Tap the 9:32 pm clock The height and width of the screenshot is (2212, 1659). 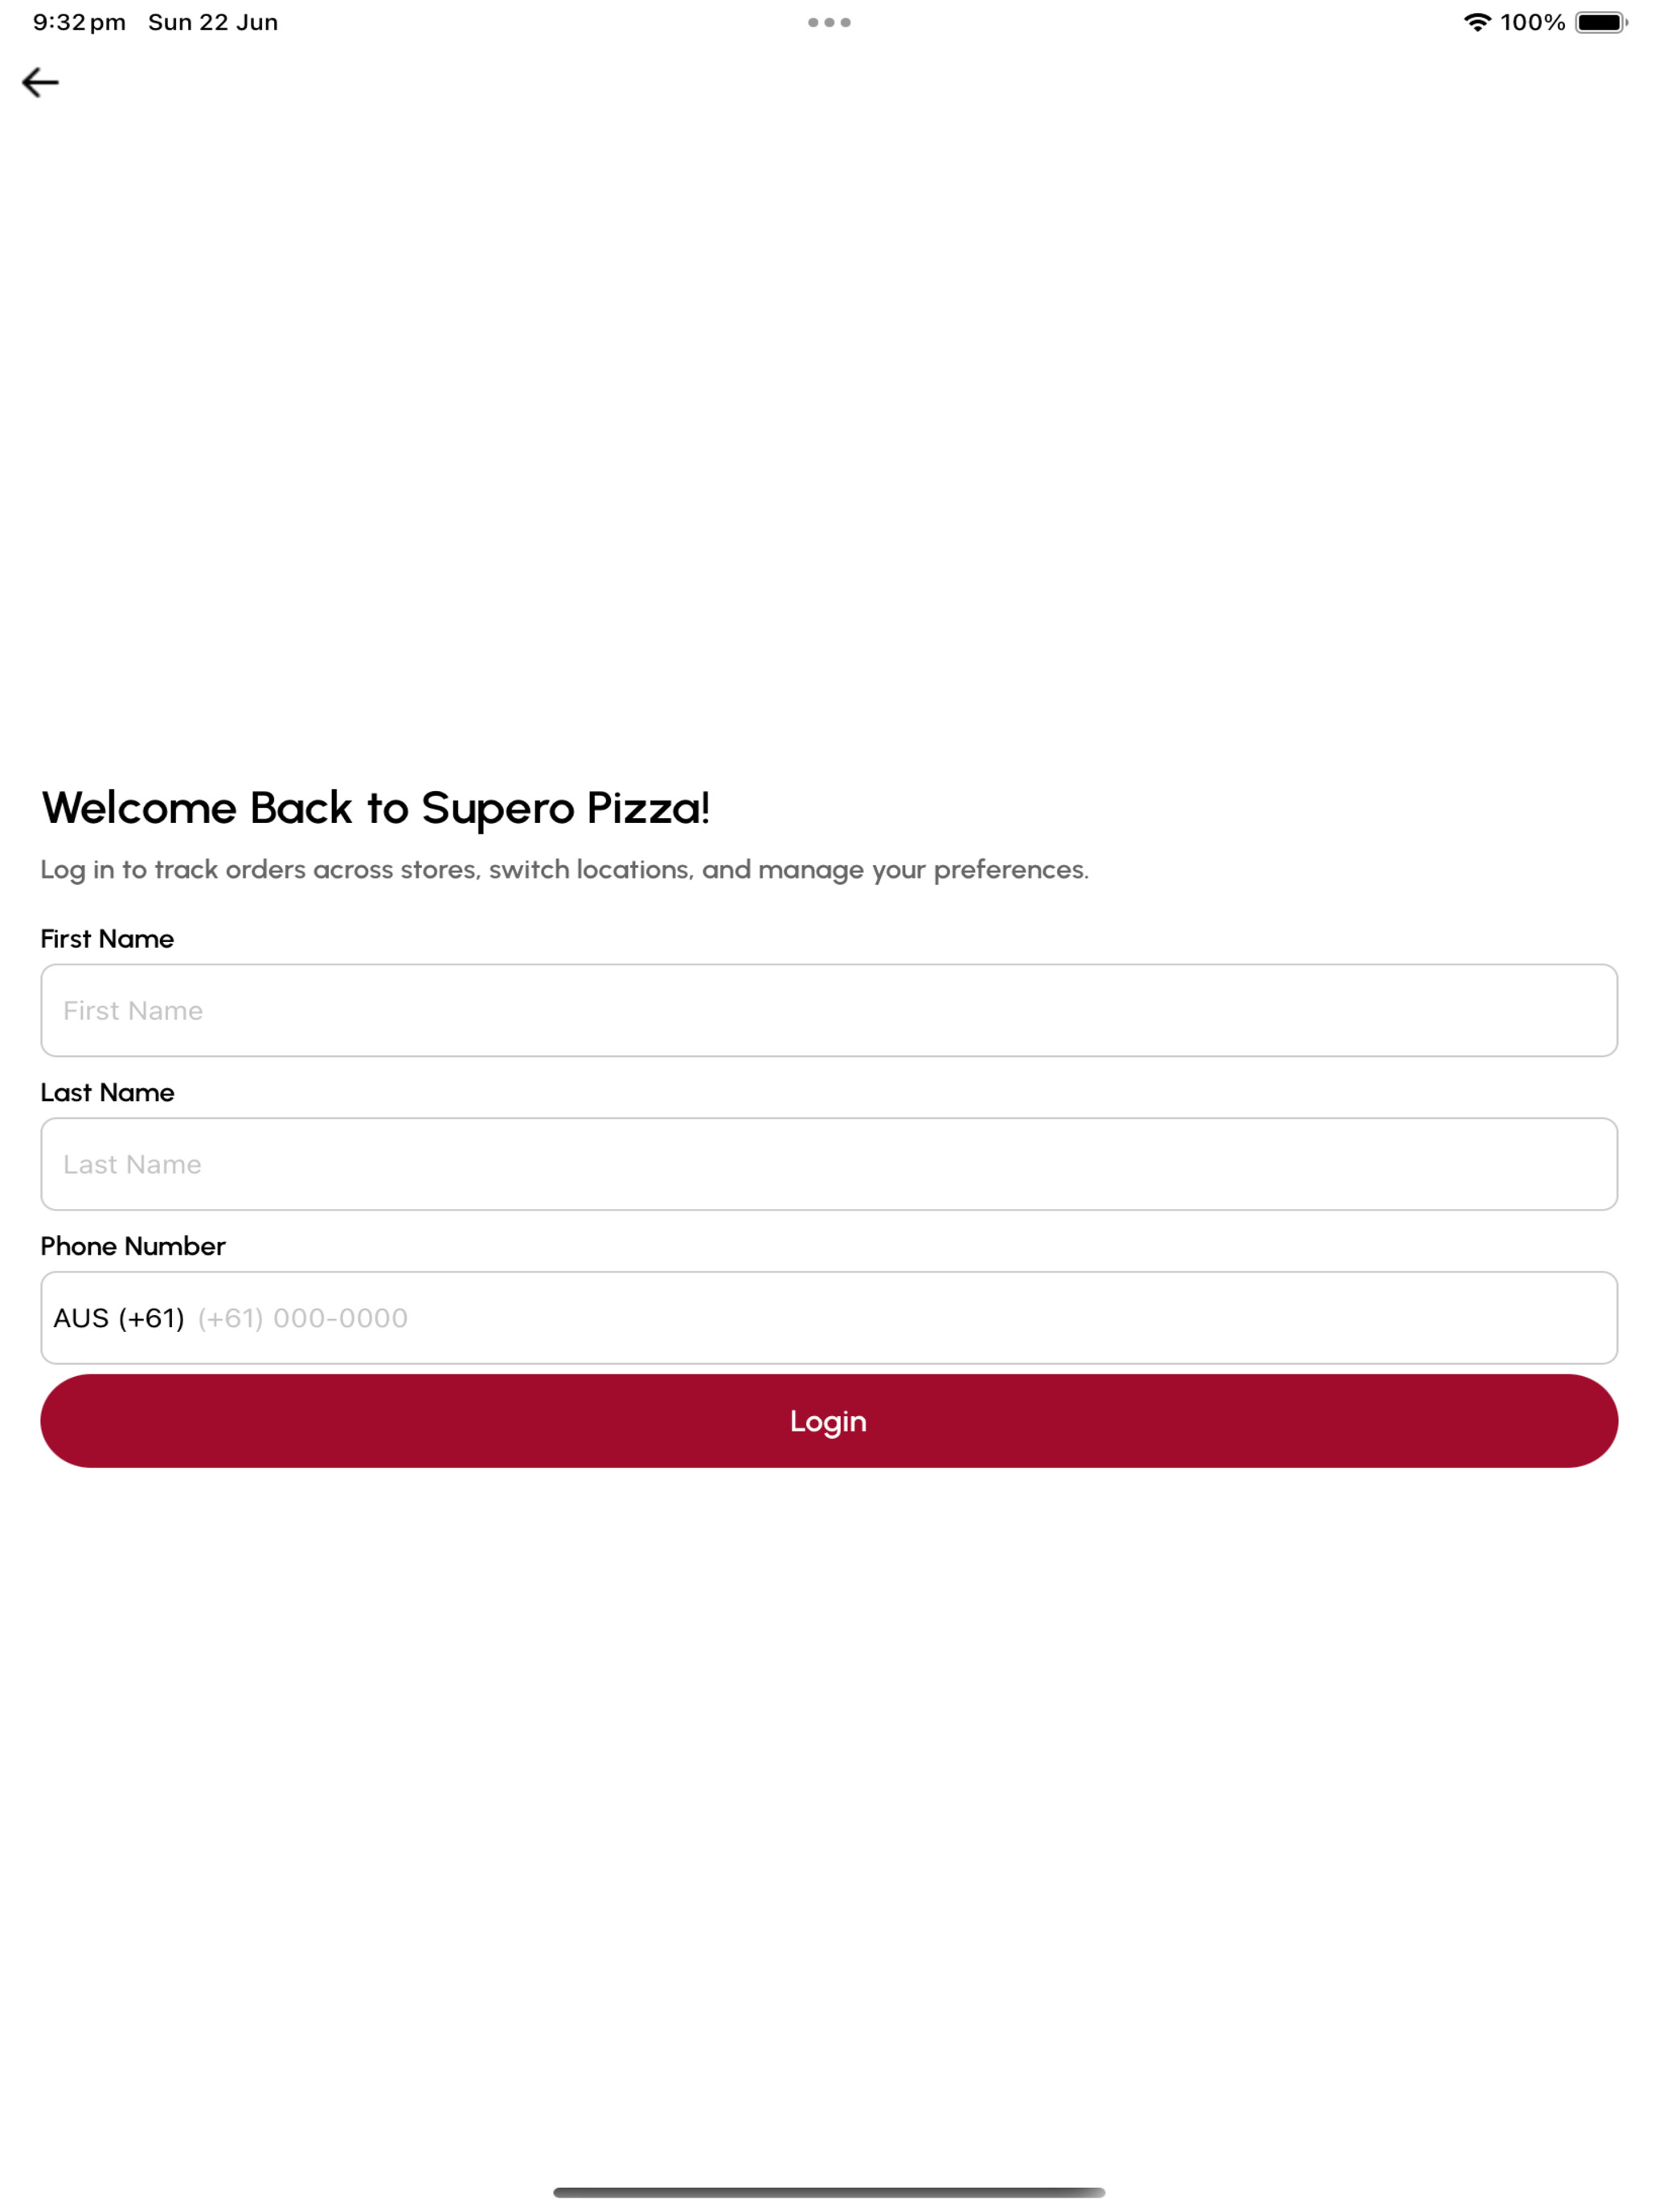79,22
